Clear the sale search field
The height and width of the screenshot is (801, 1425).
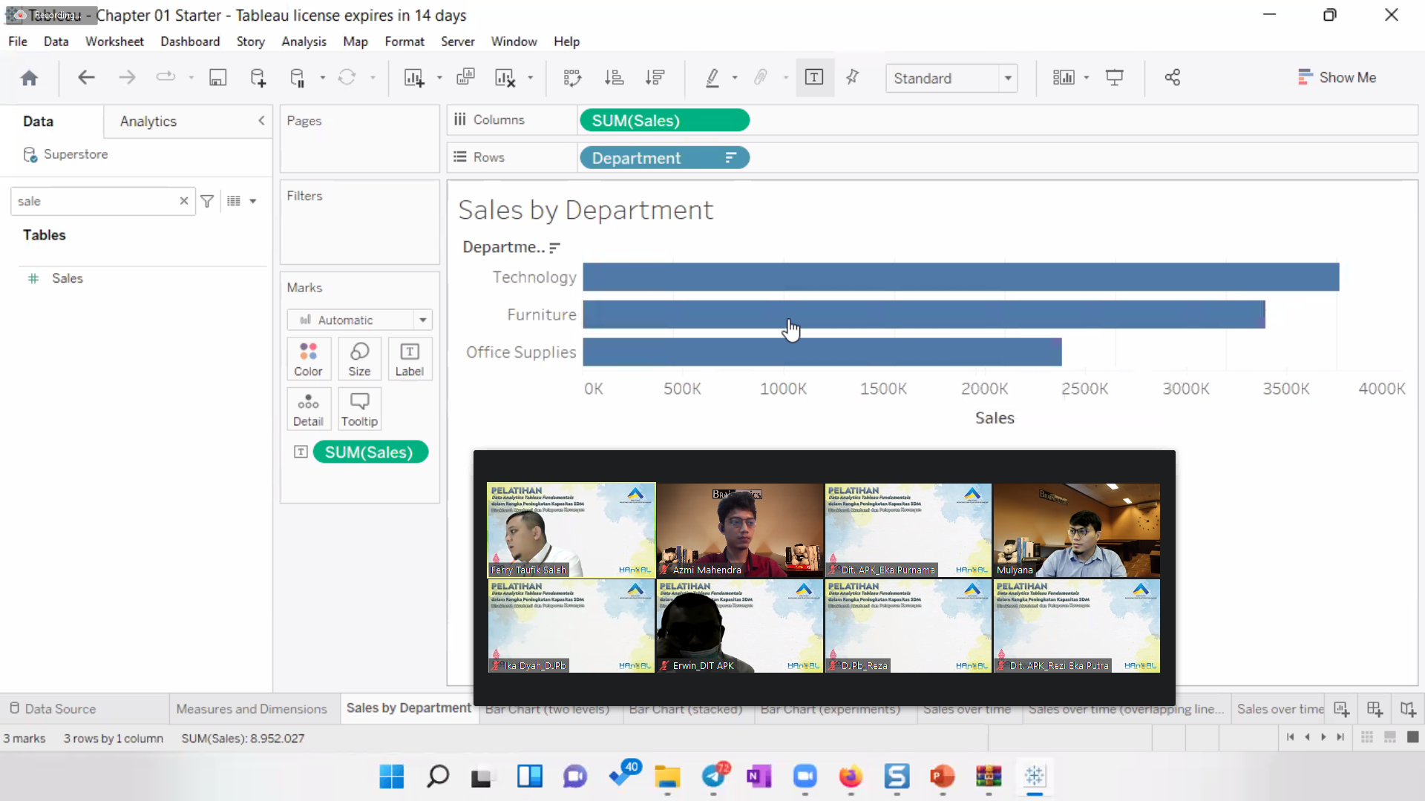click(184, 201)
